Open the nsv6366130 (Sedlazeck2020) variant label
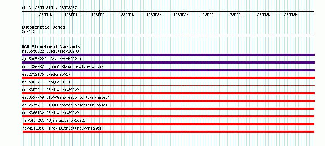The height and width of the screenshot is (146, 325). tap(50, 113)
